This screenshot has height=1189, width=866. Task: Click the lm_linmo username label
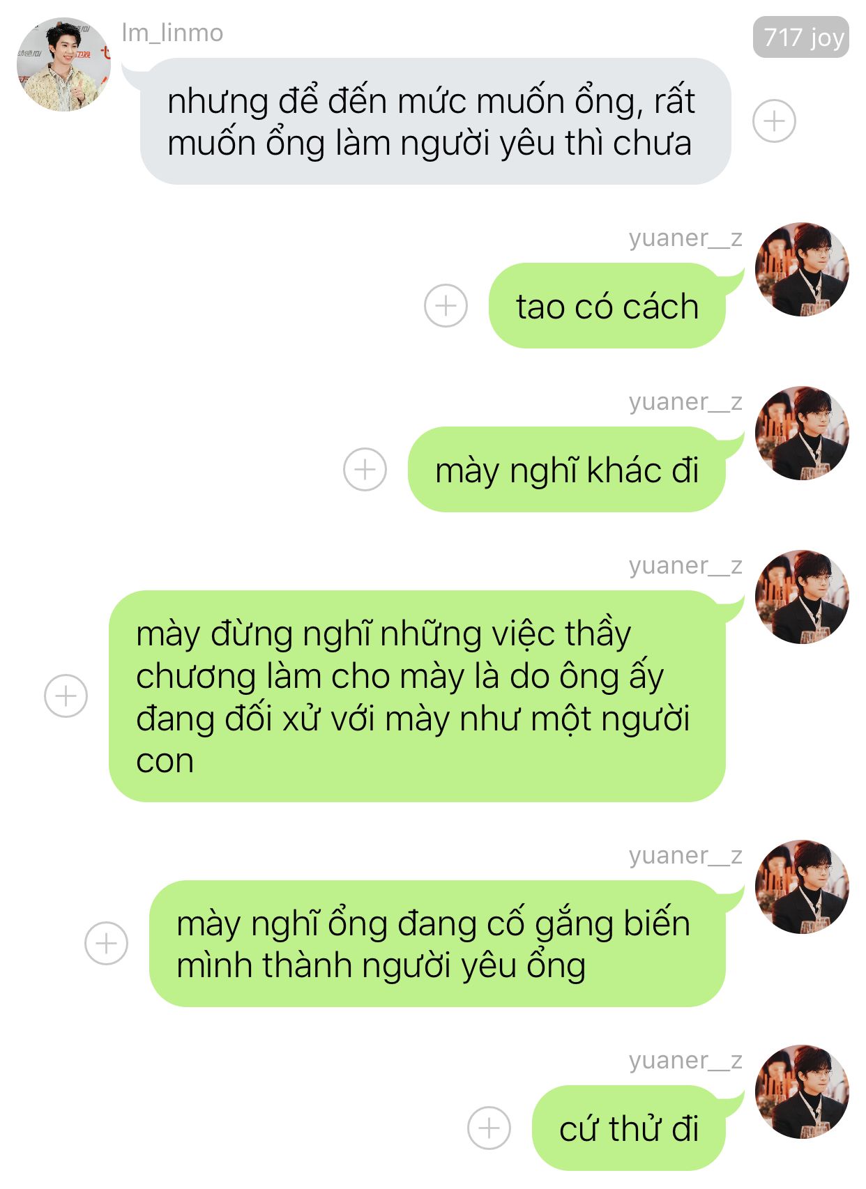(x=173, y=33)
